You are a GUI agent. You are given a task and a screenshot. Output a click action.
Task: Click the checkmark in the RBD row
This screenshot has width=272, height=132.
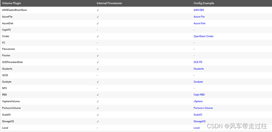[98, 95]
